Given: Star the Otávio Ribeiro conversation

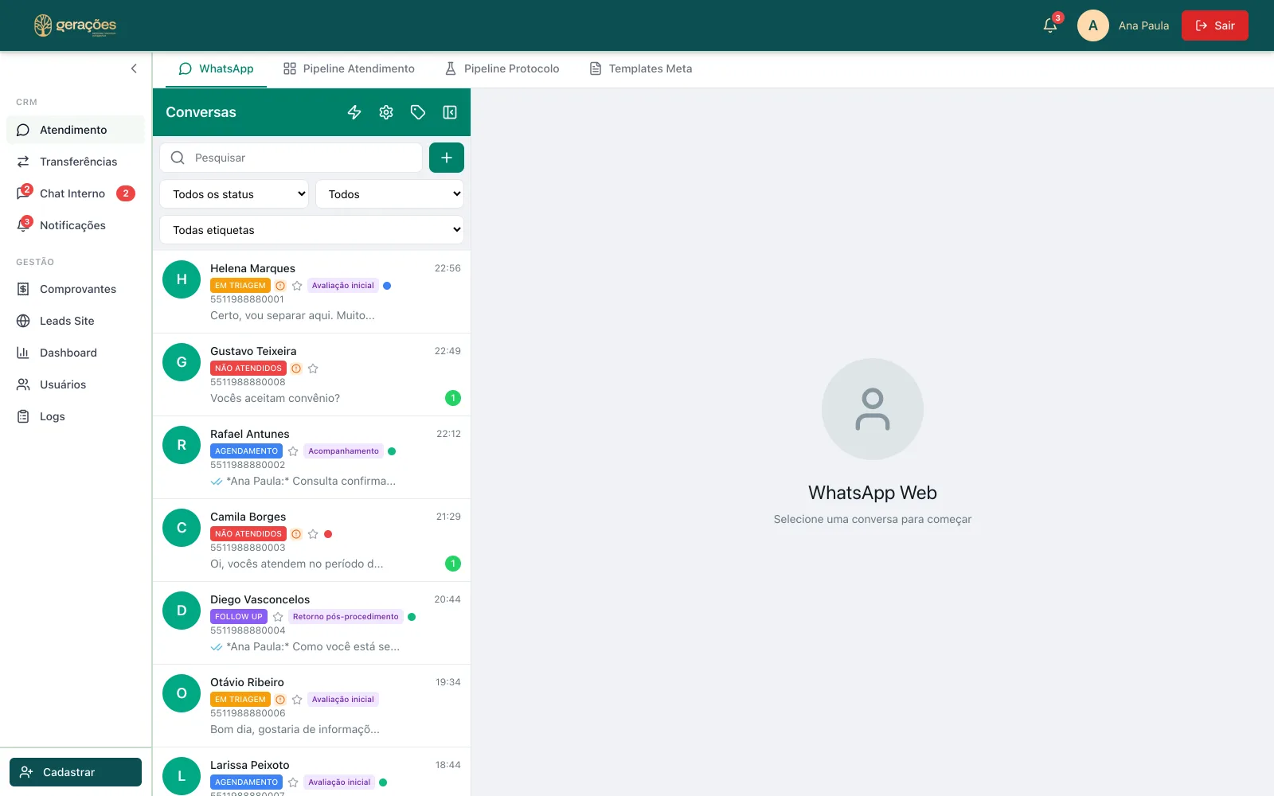Looking at the screenshot, I should point(297,700).
